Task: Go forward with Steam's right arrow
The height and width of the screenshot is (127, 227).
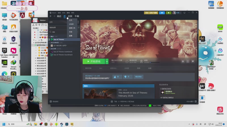Action: click(x=54, y=16)
